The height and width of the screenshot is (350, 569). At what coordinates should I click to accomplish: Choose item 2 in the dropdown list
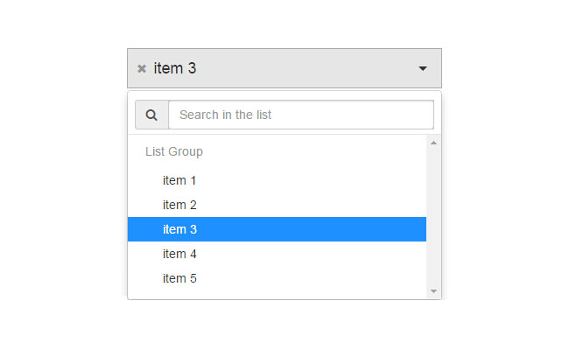tap(179, 205)
